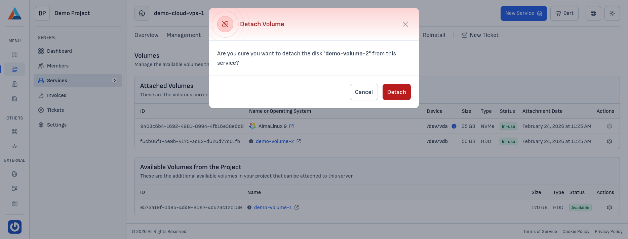Switch to the Overview tab

pyautogui.click(x=146, y=35)
